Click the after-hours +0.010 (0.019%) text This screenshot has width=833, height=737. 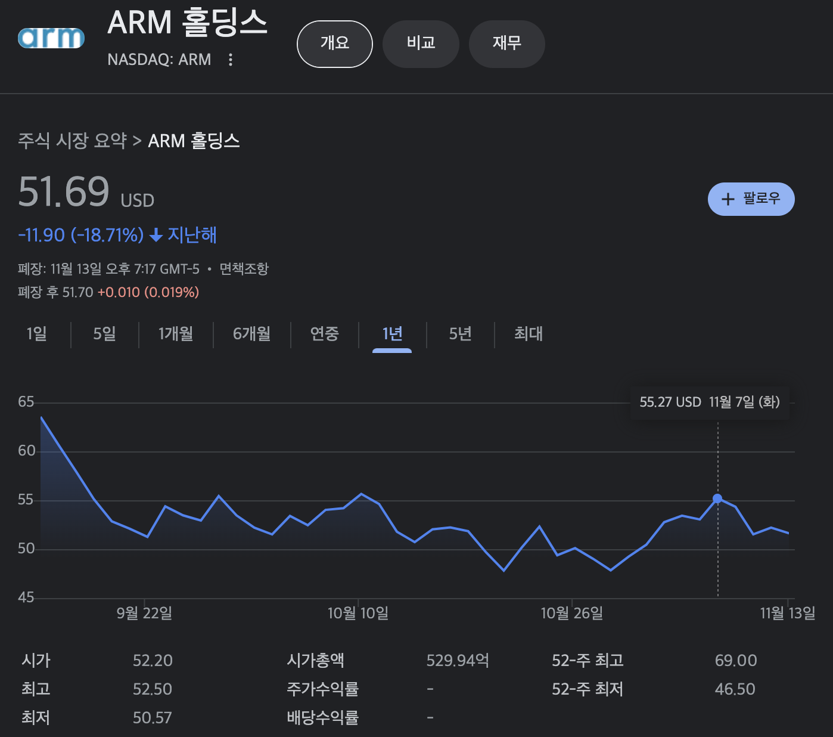(148, 293)
